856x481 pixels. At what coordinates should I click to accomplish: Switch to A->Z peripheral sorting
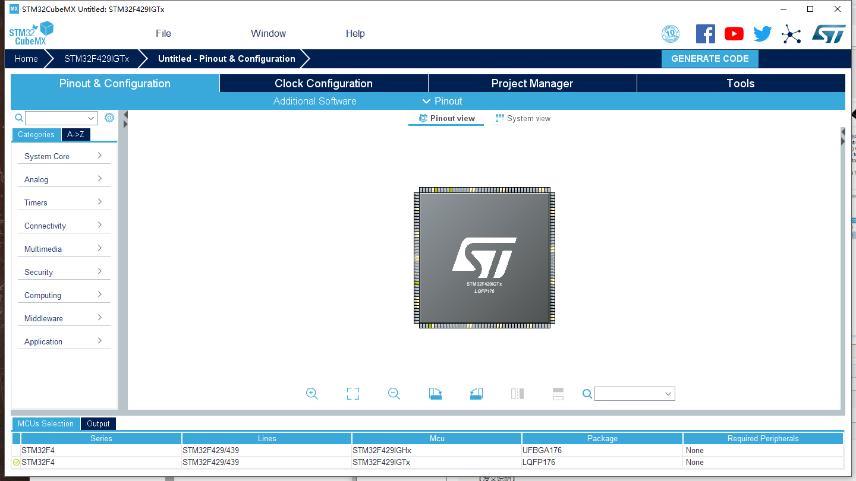pyautogui.click(x=75, y=135)
